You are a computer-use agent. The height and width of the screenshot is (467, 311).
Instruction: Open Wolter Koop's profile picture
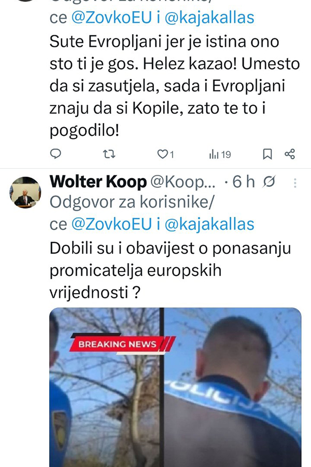pyautogui.click(x=25, y=193)
